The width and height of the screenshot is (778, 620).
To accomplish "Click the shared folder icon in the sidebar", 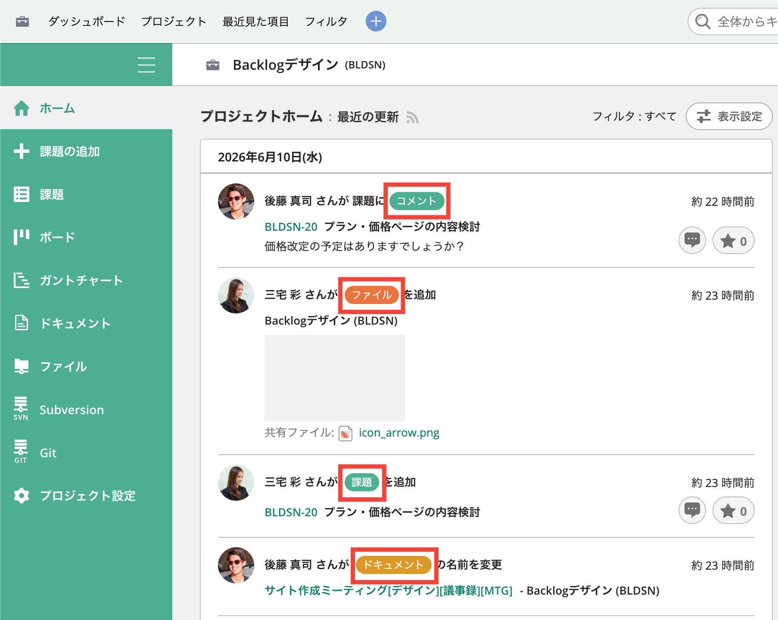I will click(x=22, y=366).
